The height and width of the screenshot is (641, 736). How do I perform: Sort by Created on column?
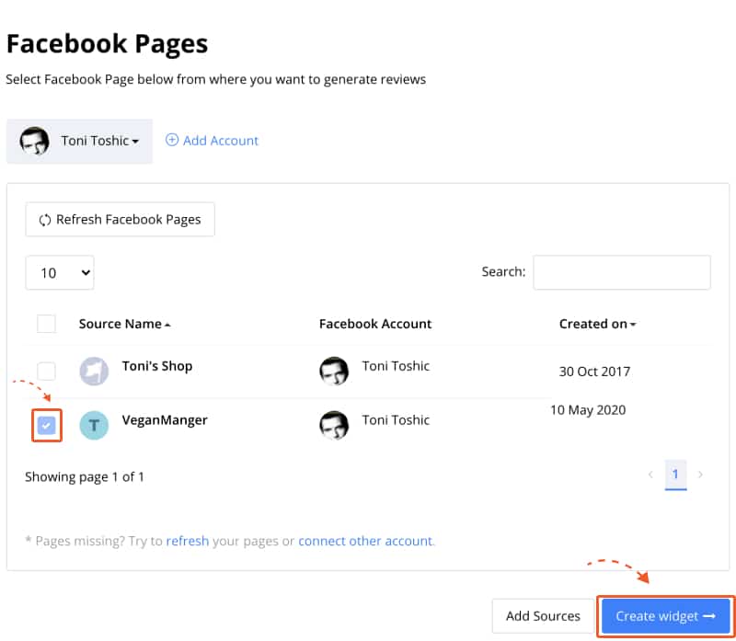point(597,324)
